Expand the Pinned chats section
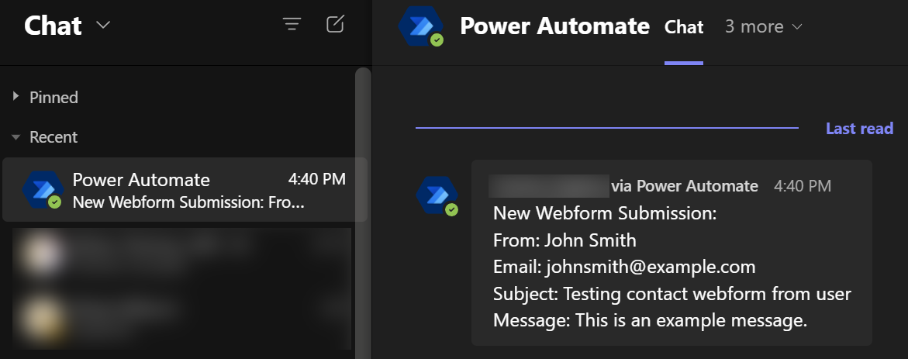 tap(16, 97)
